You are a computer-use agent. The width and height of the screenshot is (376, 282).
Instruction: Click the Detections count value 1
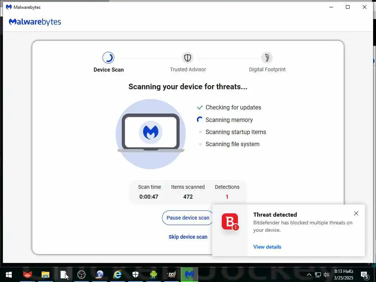227,197
